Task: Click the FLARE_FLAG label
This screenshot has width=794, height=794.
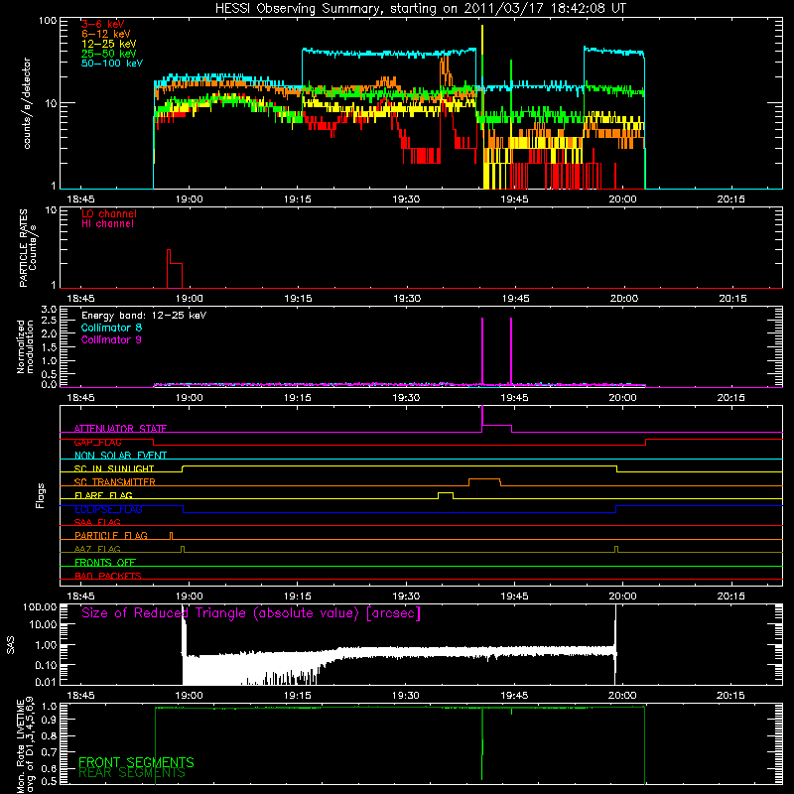Action: coord(103,495)
